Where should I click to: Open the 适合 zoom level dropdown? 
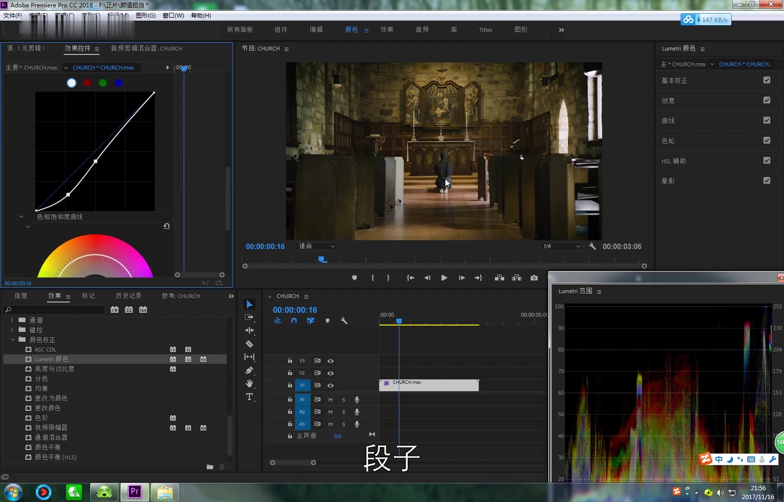click(x=317, y=246)
